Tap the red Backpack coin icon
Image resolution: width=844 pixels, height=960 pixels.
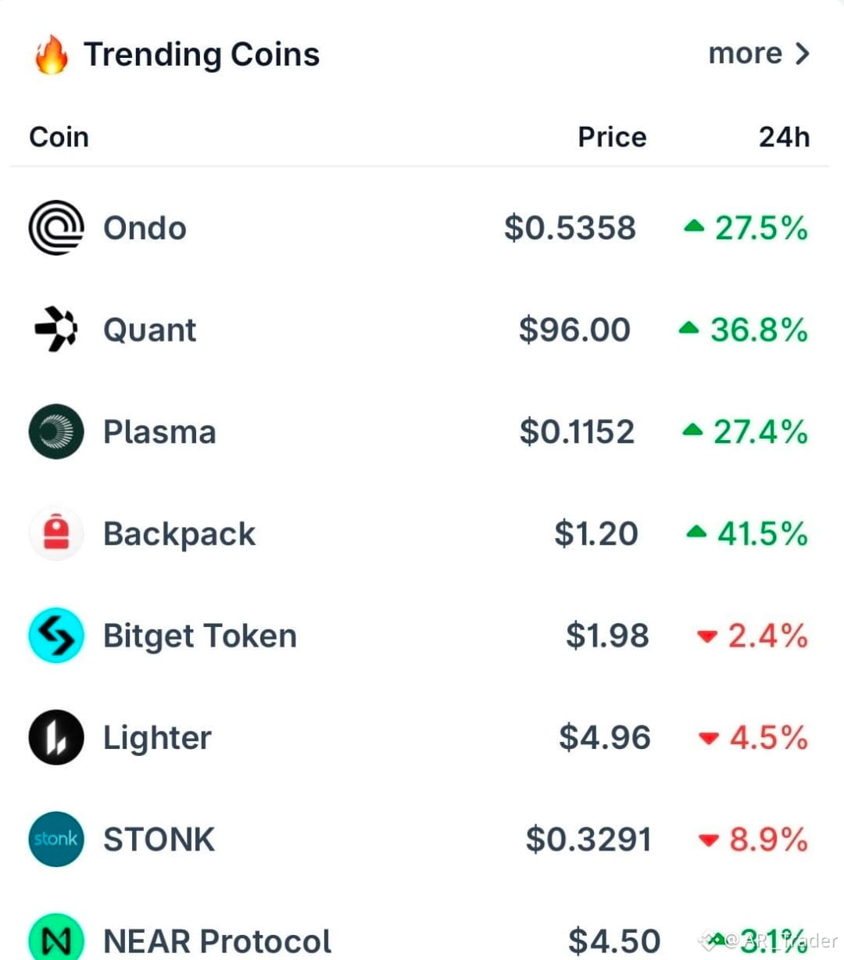[56, 533]
